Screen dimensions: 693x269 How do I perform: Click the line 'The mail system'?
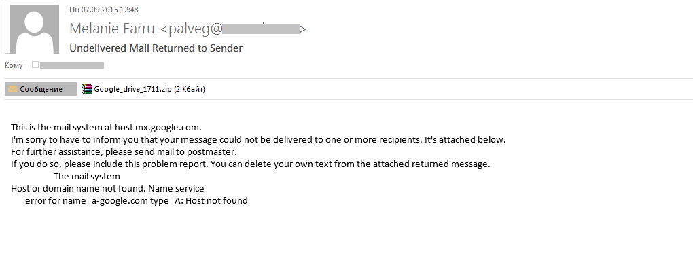(x=87, y=177)
